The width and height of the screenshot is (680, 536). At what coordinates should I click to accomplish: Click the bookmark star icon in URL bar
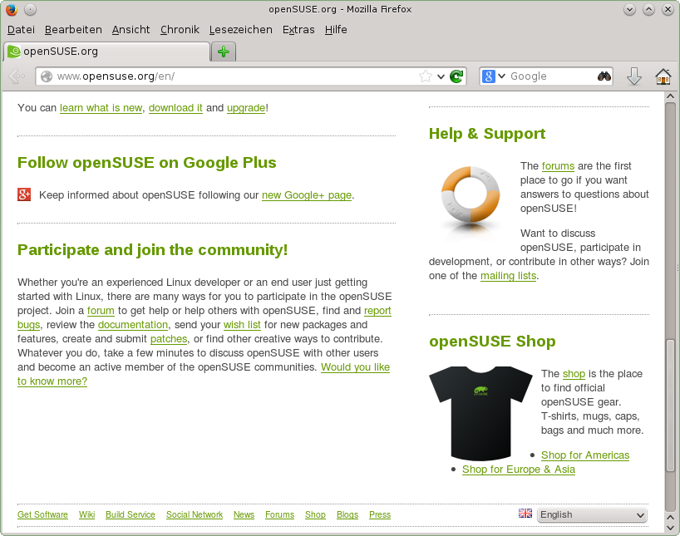point(426,76)
